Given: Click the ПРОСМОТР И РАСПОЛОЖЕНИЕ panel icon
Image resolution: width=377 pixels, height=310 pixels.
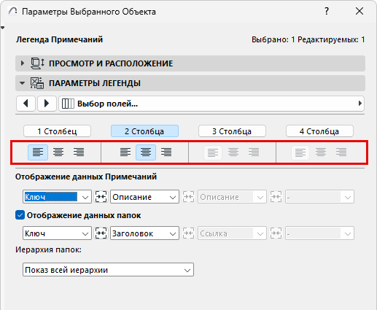Looking at the screenshot, I should point(37,63).
